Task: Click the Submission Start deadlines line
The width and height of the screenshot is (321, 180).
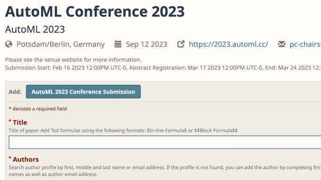Action: tap(163, 68)
